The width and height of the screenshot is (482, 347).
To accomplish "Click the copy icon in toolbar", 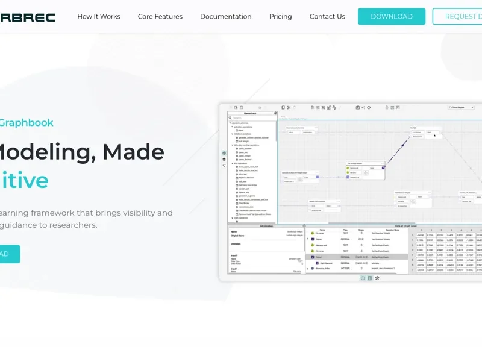I will [x=283, y=108].
